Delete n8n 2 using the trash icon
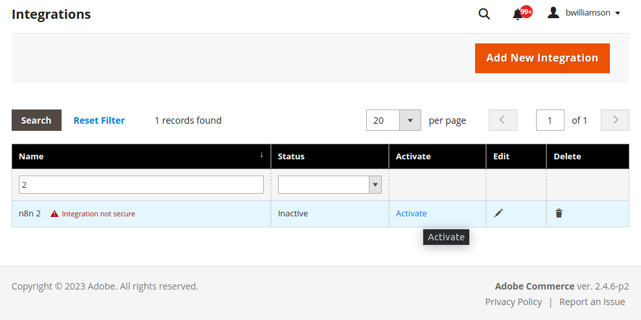The width and height of the screenshot is (641, 320). click(559, 213)
